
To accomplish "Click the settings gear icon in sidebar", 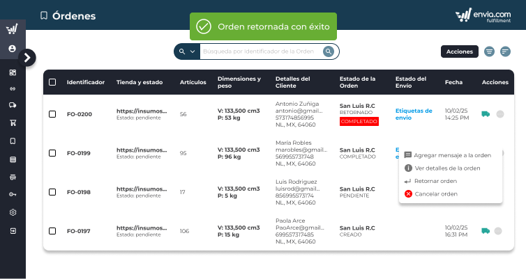I will pyautogui.click(x=13, y=212).
